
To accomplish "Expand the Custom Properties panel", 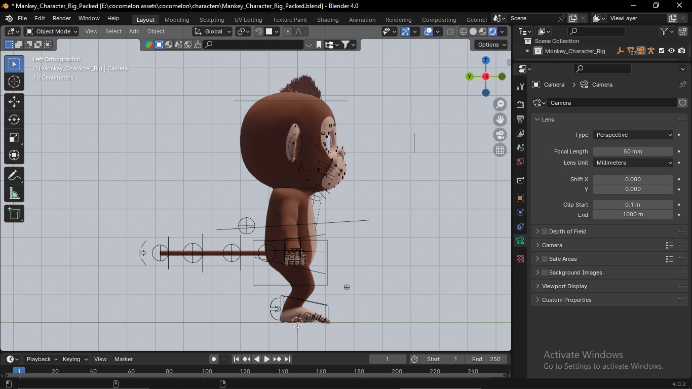I will (566, 300).
